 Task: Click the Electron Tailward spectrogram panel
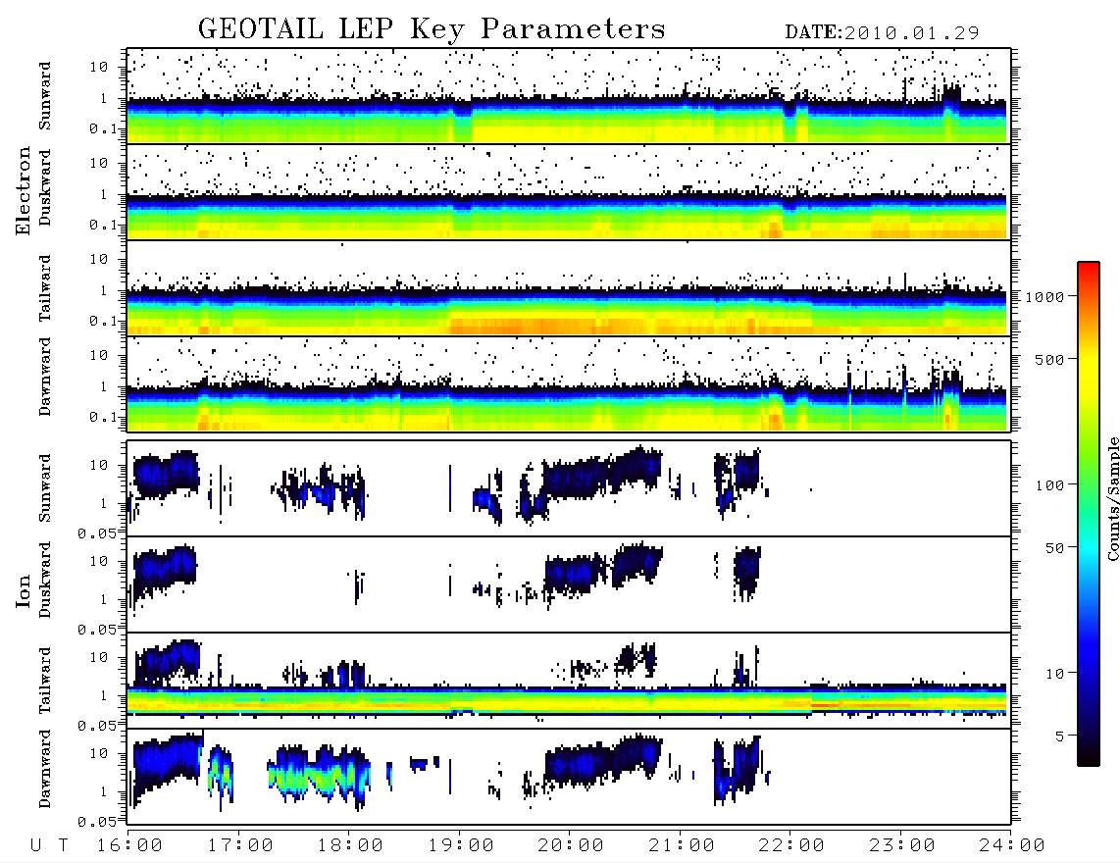click(569, 288)
